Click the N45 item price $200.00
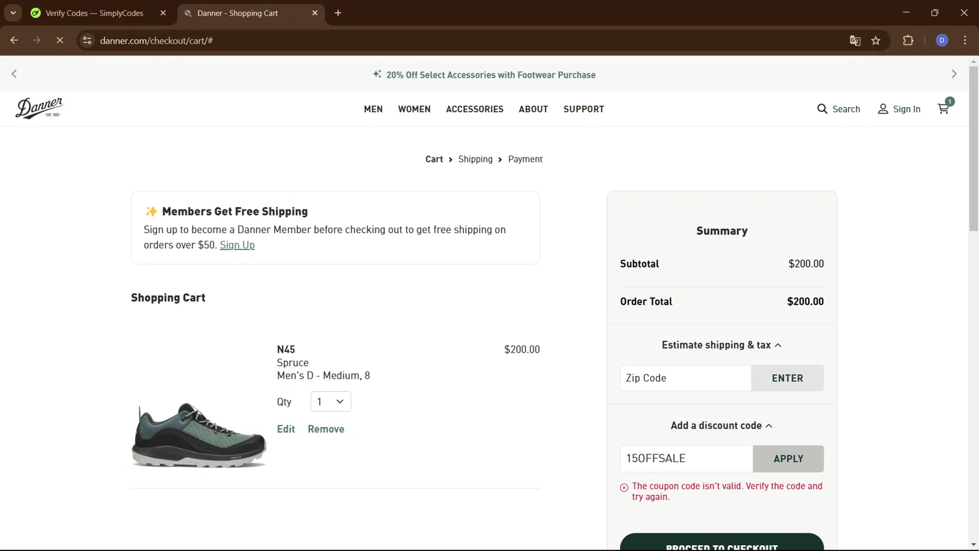Viewport: 979px width, 551px height. (522, 349)
